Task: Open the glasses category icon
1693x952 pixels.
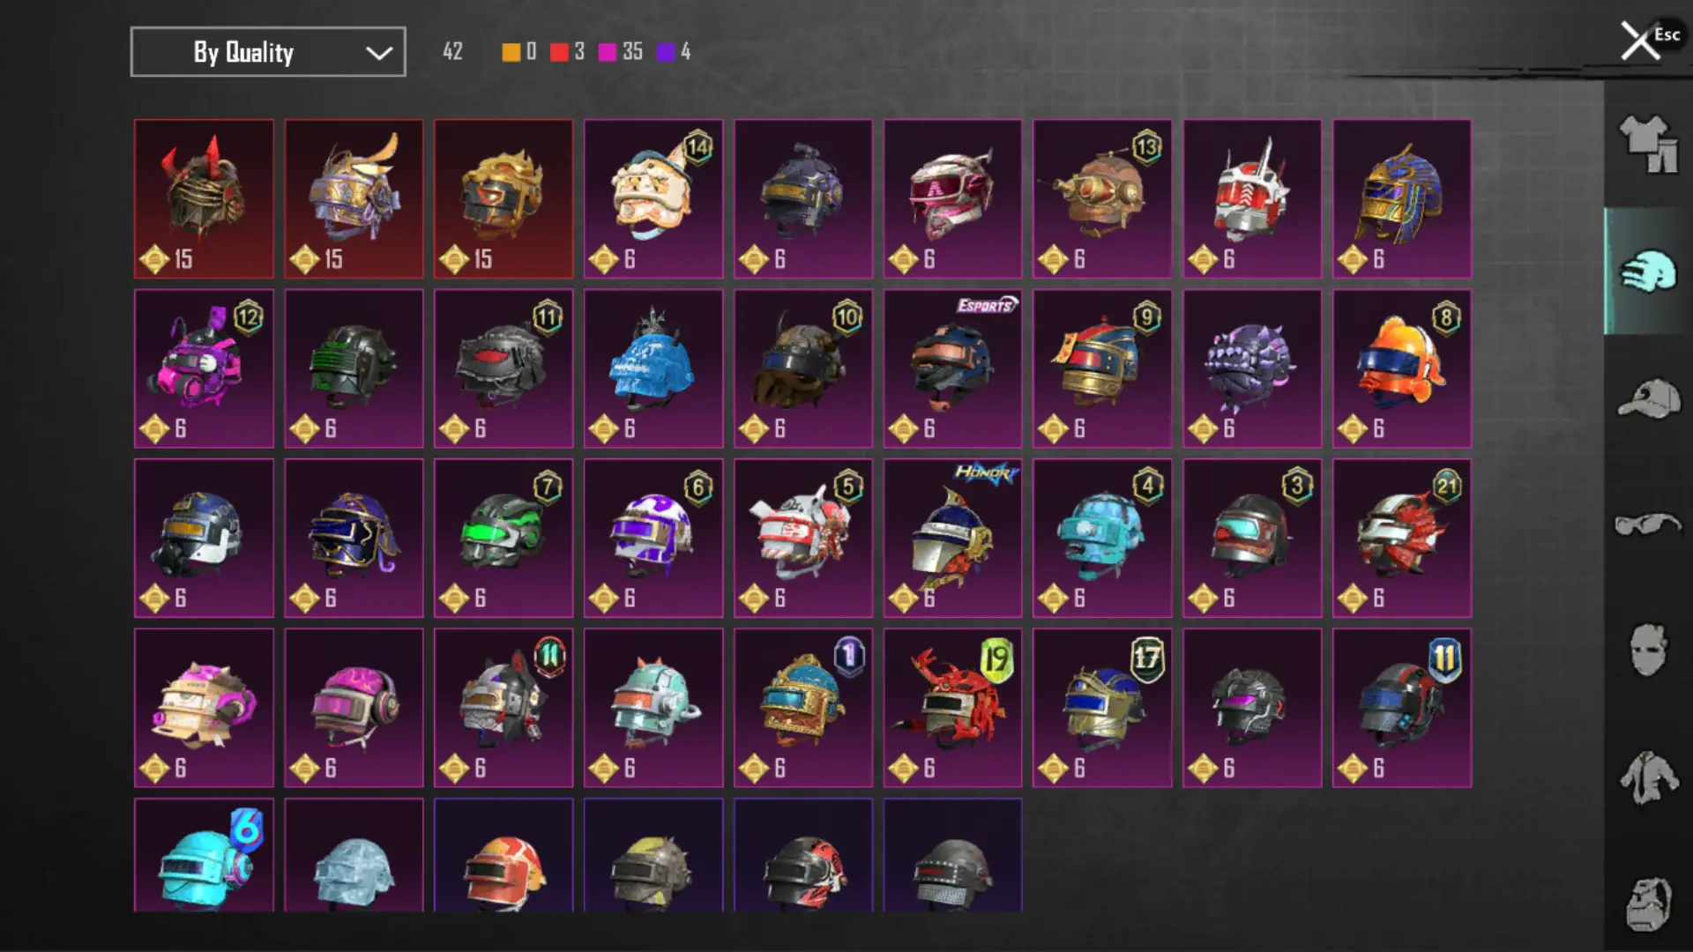Action: click(1647, 524)
